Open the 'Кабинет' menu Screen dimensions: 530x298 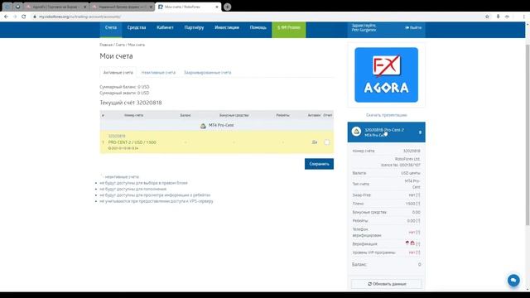pyautogui.click(x=165, y=27)
